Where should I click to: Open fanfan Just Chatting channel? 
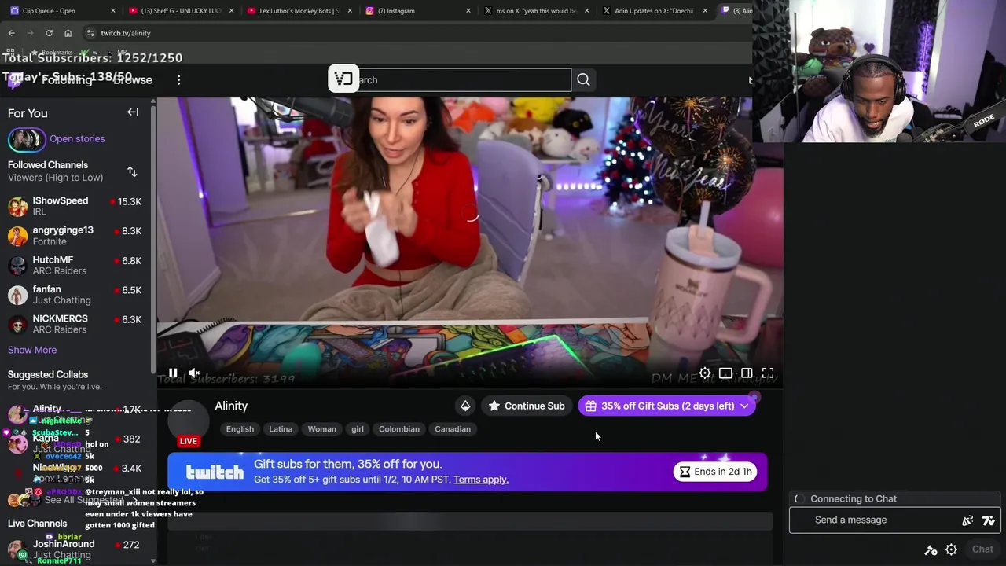(75, 295)
